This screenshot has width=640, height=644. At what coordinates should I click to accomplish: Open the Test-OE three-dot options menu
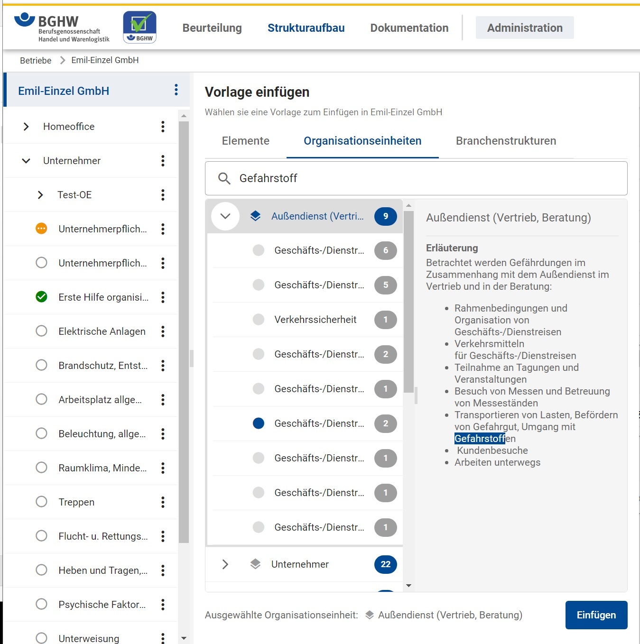tap(163, 195)
